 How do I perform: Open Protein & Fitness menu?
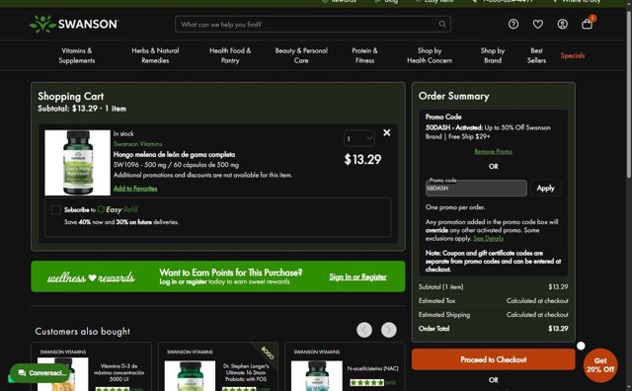364,55
